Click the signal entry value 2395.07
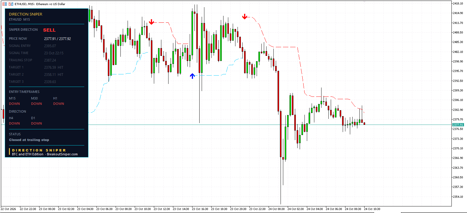 click(50, 46)
